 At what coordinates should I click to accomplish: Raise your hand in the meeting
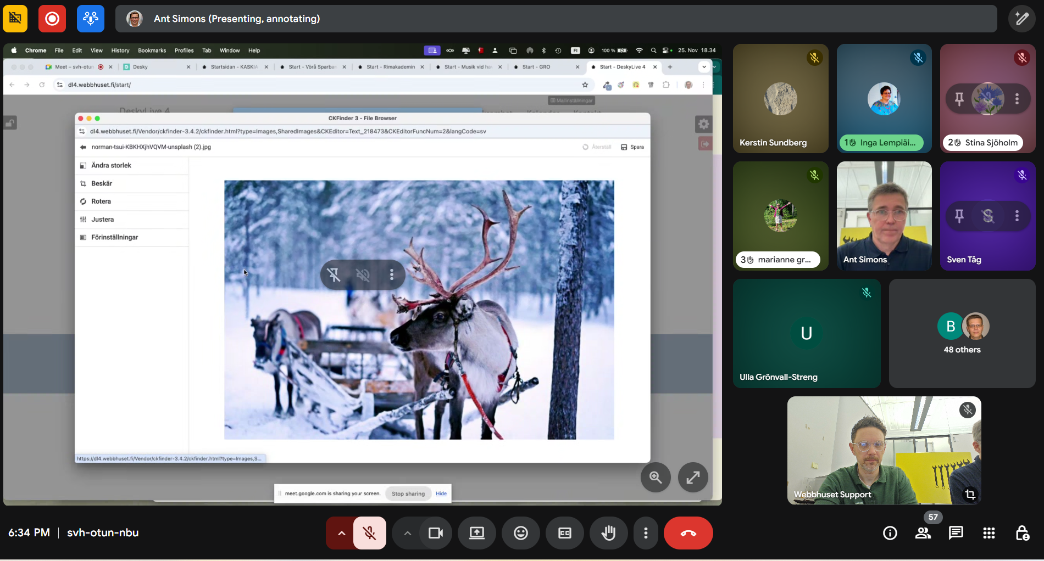[608, 533]
